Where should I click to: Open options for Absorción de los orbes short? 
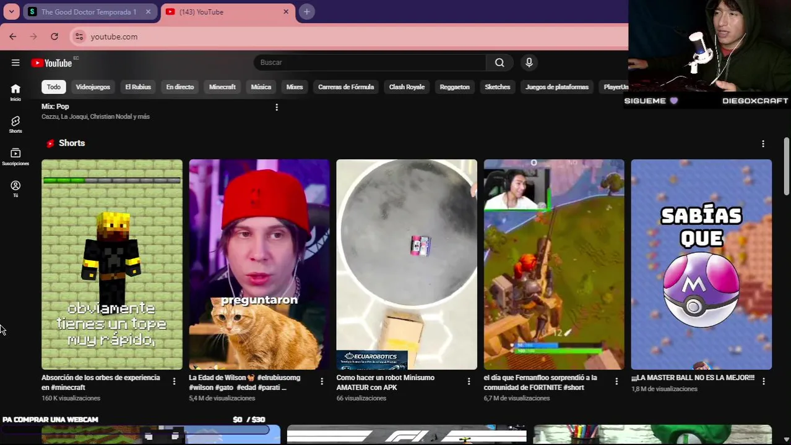click(174, 381)
